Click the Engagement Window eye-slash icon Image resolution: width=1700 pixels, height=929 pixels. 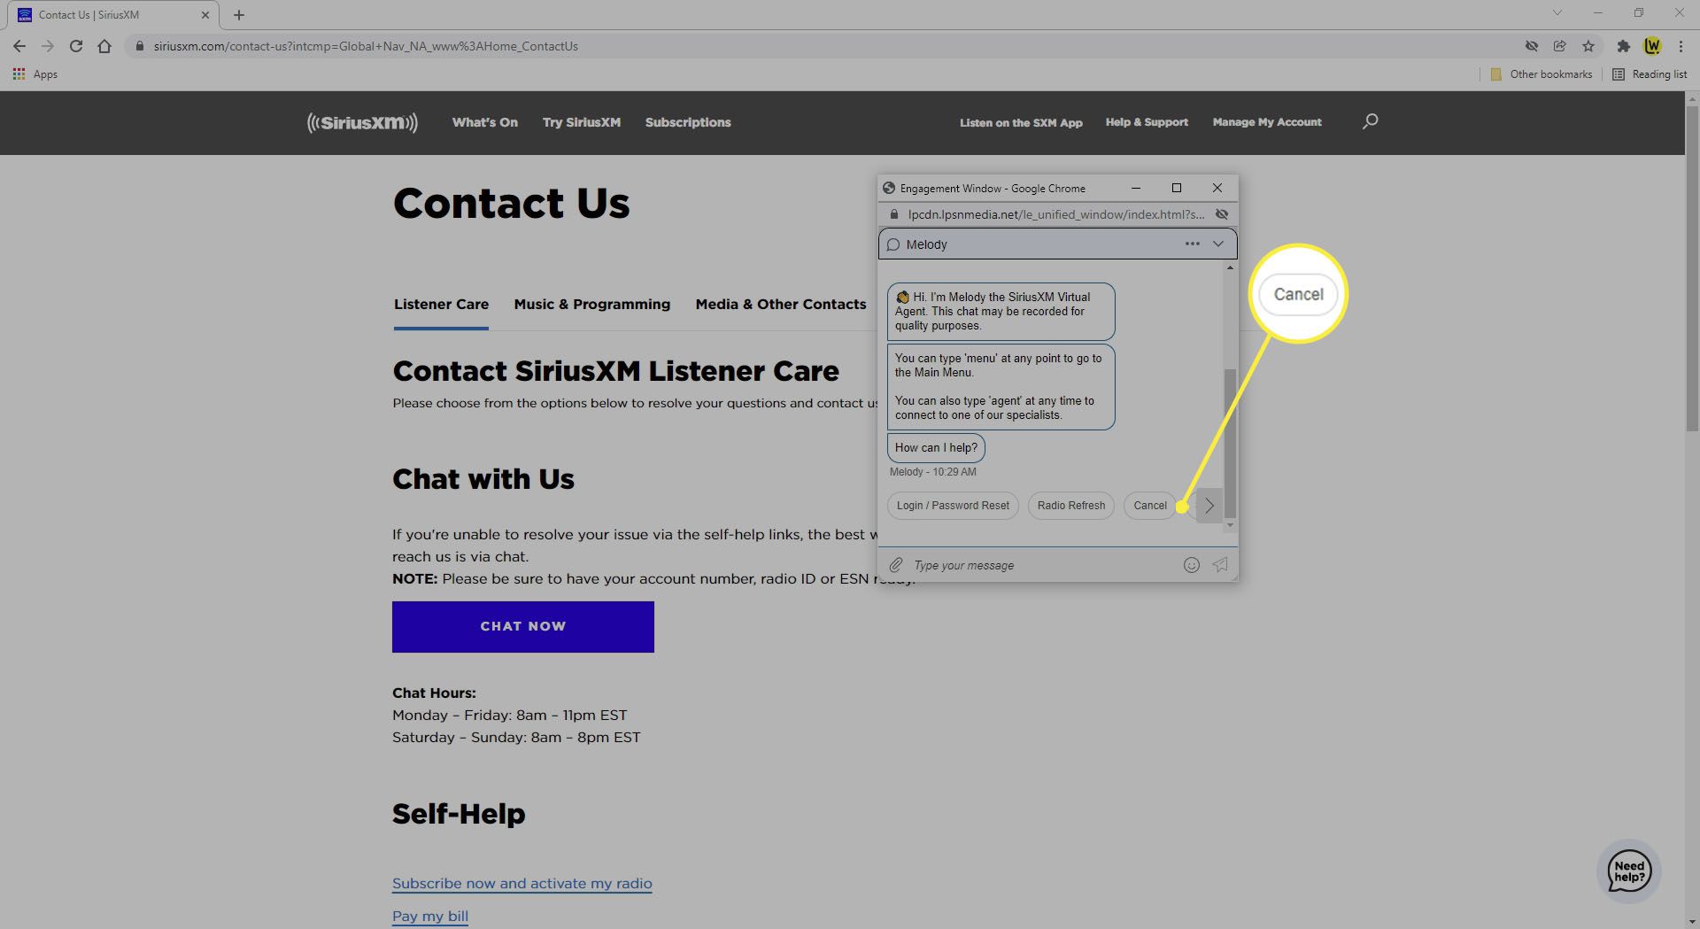tap(1222, 214)
